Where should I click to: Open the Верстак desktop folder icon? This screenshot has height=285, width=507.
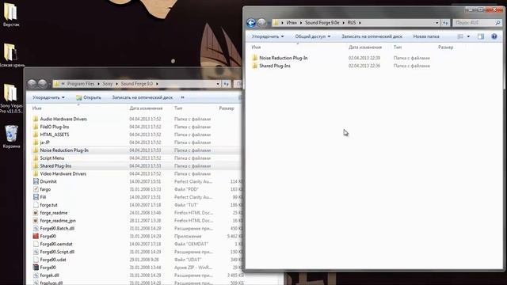pyautogui.click(x=10, y=14)
